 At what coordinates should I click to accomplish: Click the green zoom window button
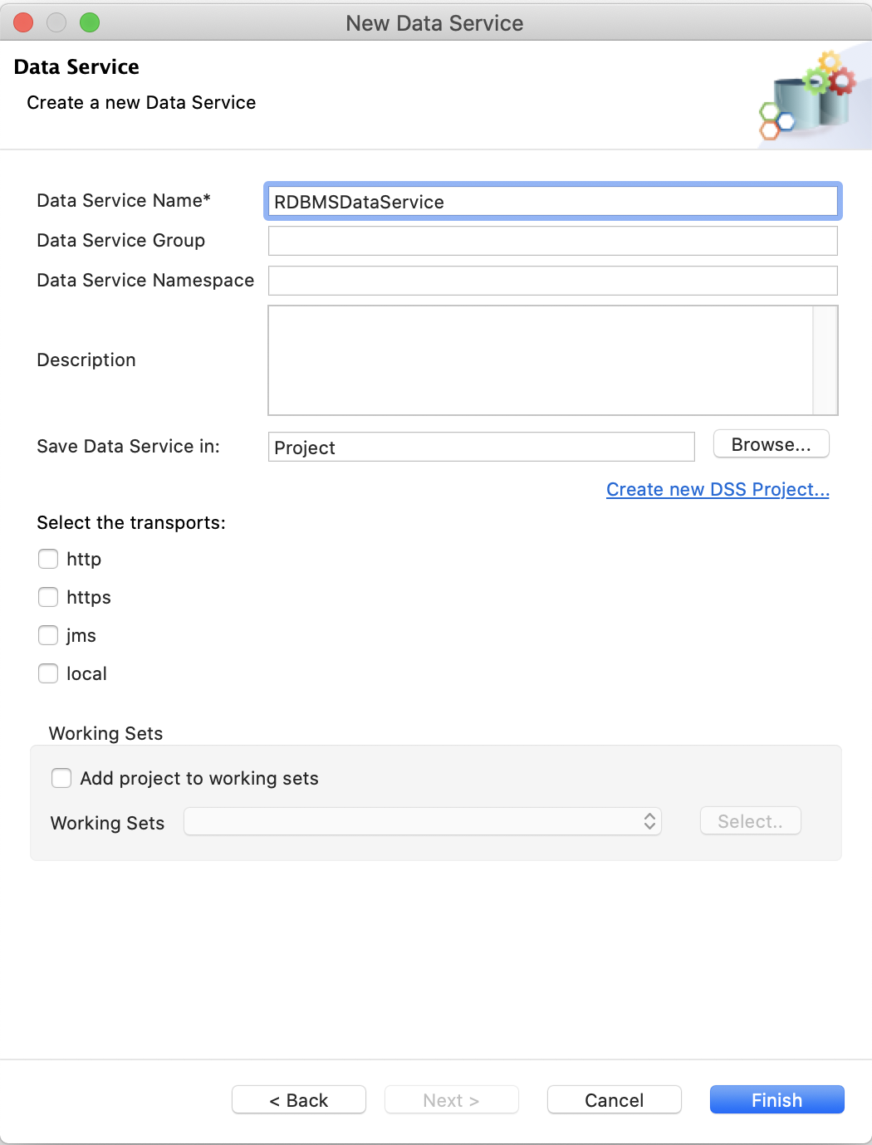[x=90, y=22]
